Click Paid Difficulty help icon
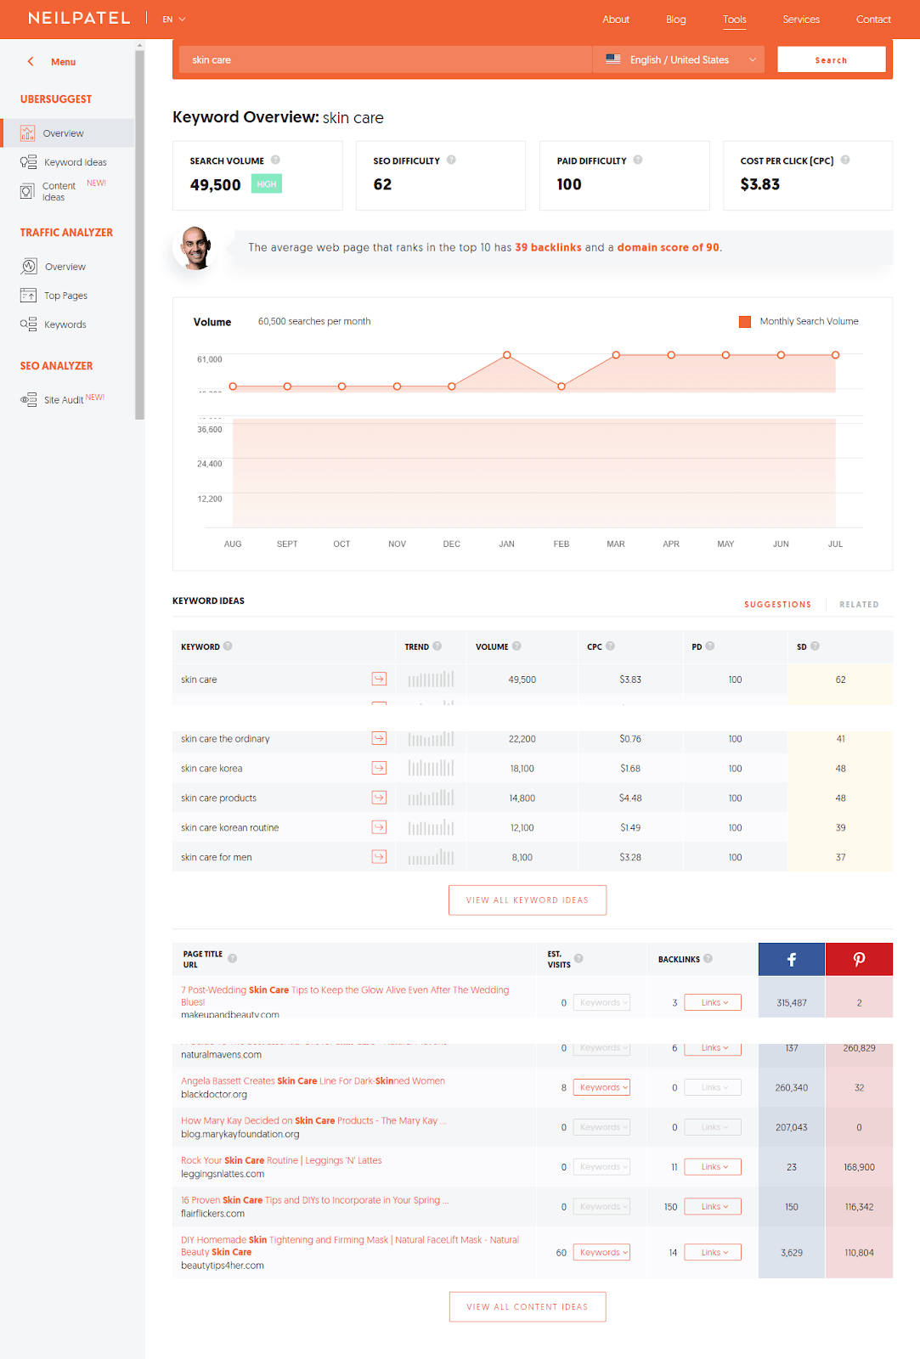Screen dimensions: 920x1359 (x=638, y=160)
